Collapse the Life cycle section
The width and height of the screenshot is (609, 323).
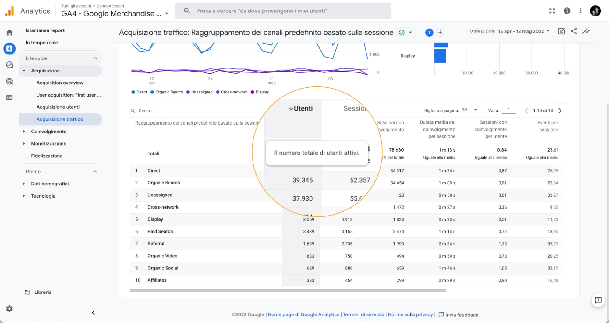point(95,58)
